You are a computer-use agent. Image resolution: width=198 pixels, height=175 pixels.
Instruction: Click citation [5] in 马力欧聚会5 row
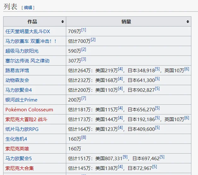162,157
